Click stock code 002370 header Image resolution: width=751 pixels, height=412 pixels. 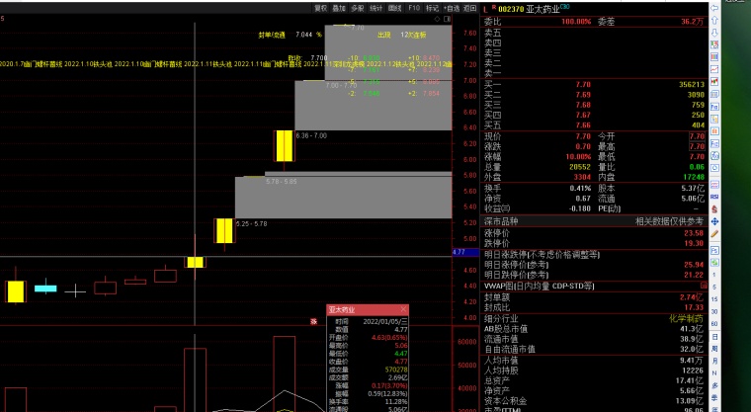point(511,9)
